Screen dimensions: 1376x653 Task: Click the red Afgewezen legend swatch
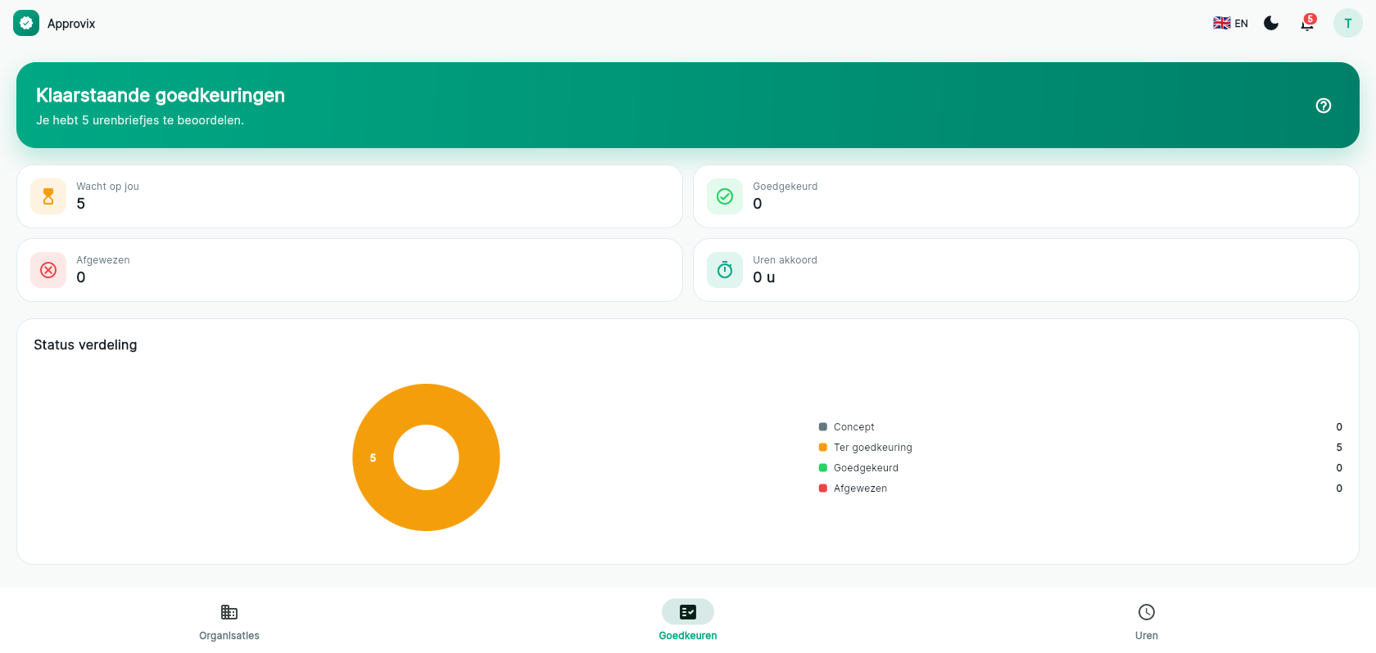pos(823,489)
